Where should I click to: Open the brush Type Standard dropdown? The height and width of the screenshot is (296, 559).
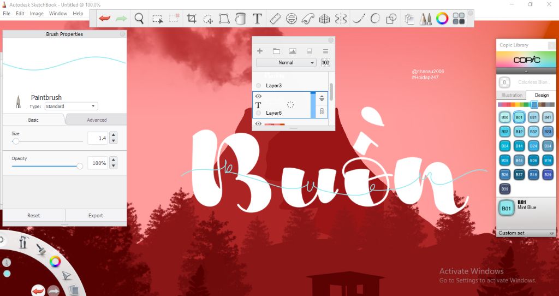[71, 106]
